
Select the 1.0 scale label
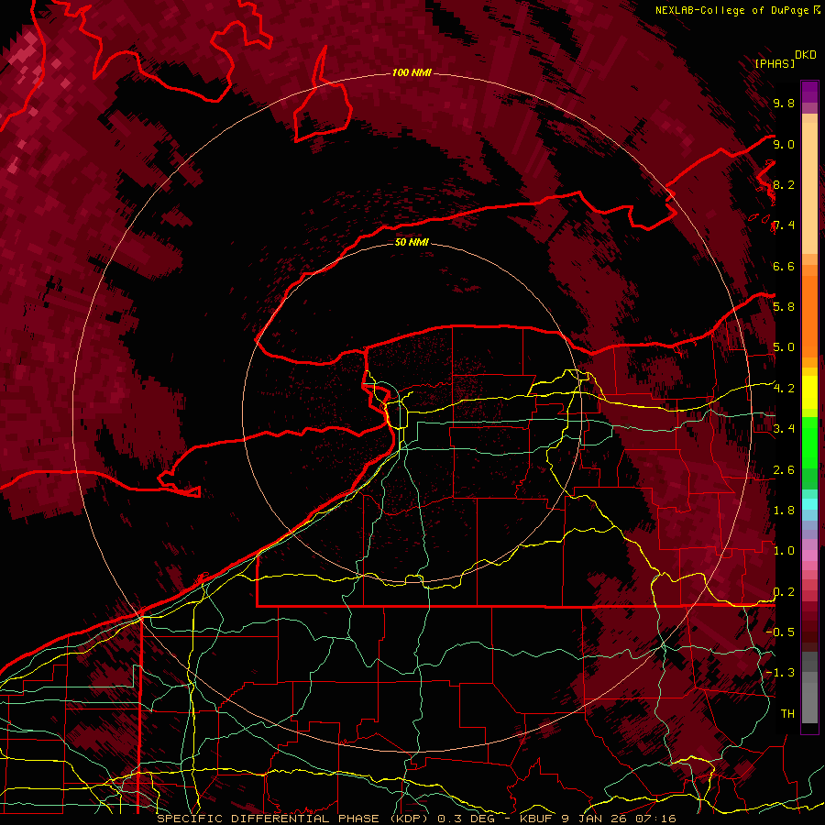click(x=784, y=551)
